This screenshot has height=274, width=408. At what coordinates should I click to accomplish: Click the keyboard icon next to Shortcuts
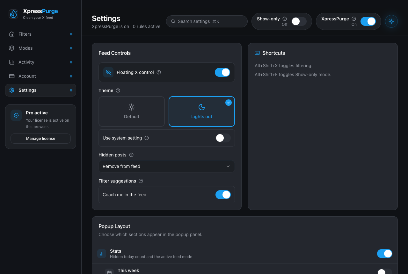(x=257, y=53)
